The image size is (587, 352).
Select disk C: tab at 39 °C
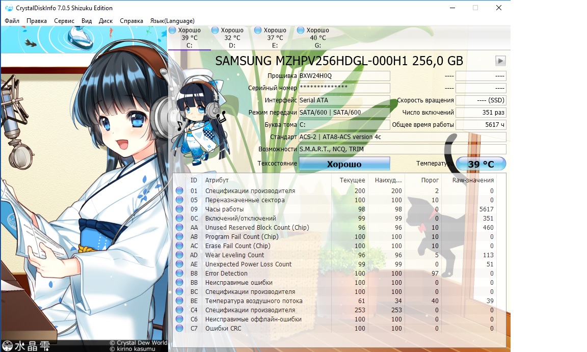[x=190, y=38]
